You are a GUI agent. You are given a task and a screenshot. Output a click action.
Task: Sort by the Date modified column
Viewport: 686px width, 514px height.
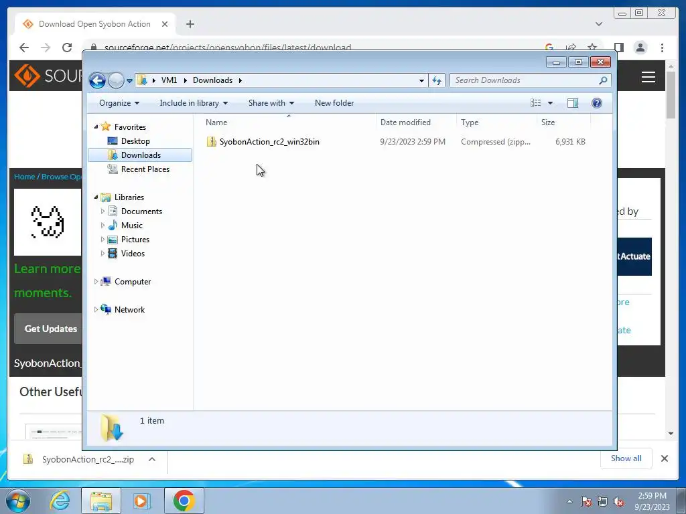(416, 122)
